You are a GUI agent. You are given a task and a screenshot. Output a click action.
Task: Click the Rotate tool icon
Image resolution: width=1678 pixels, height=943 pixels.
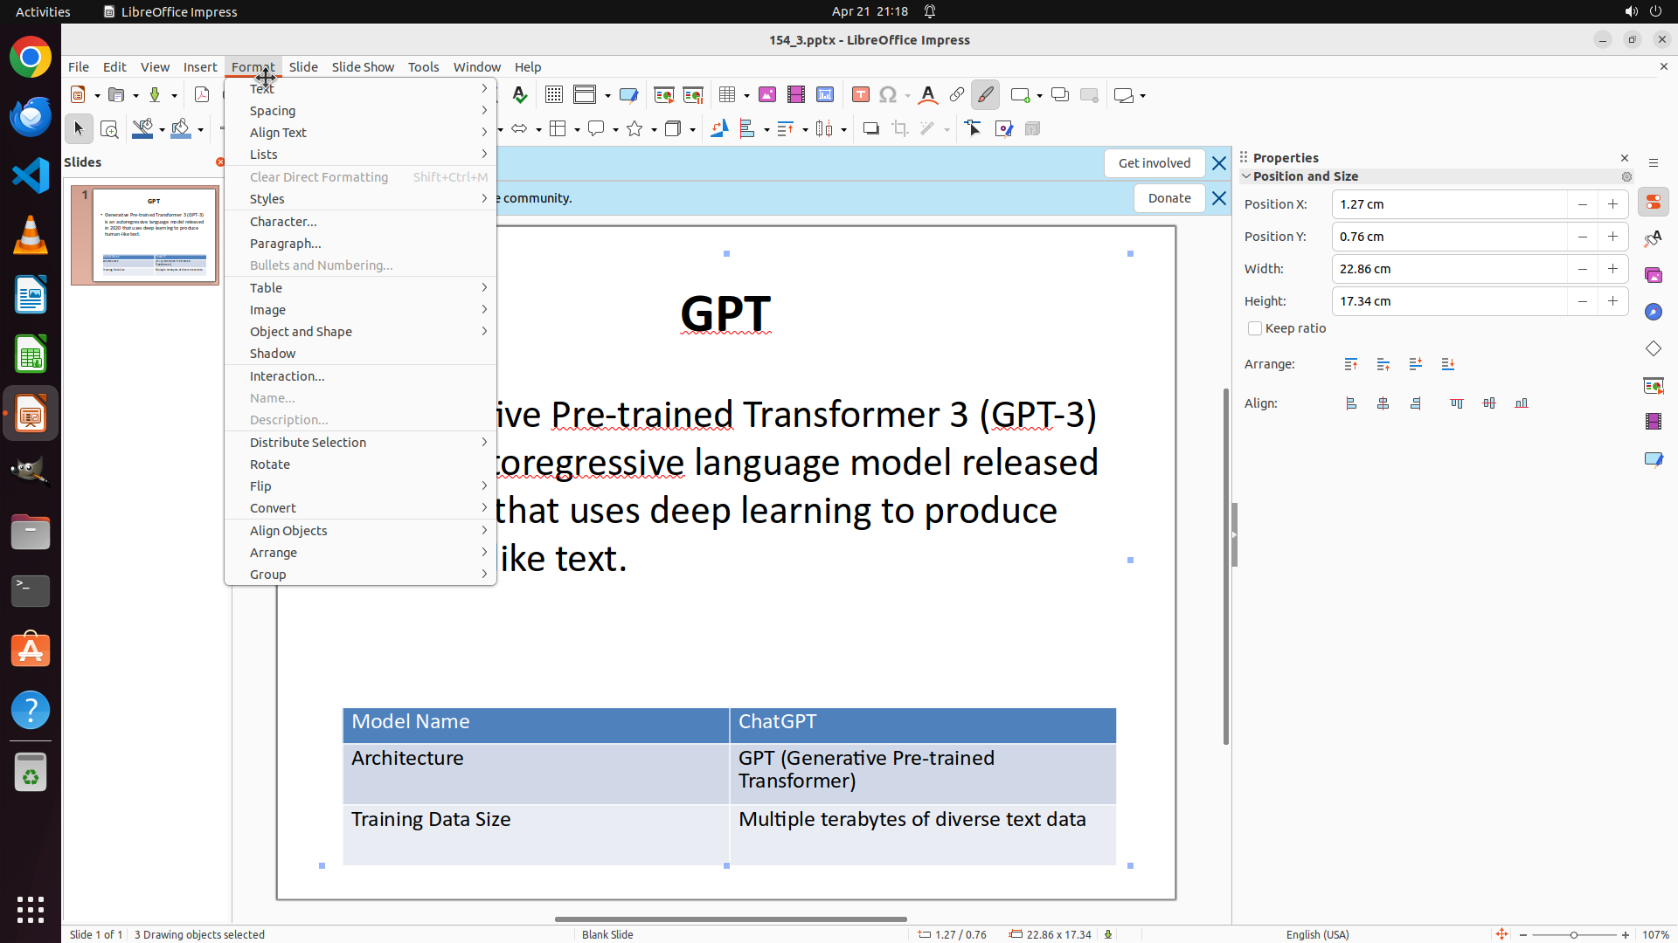coord(718,129)
